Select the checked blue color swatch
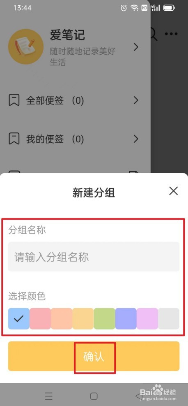188x406 pixels. pyautogui.click(x=18, y=318)
